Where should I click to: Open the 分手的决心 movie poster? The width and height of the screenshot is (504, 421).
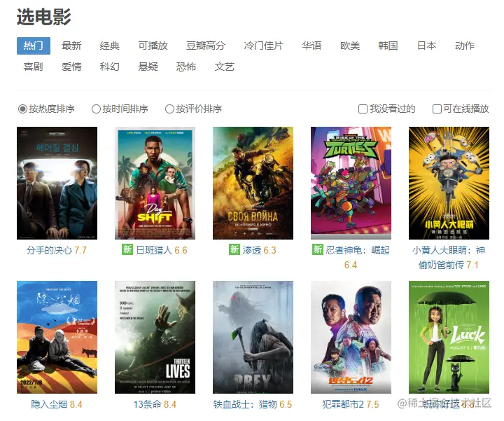pyautogui.click(x=57, y=183)
